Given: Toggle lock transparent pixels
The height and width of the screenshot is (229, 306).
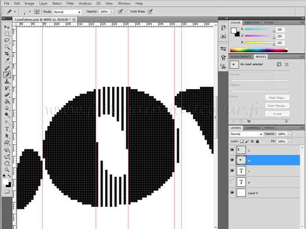Looking at the screenshot, I should pos(242,141).
